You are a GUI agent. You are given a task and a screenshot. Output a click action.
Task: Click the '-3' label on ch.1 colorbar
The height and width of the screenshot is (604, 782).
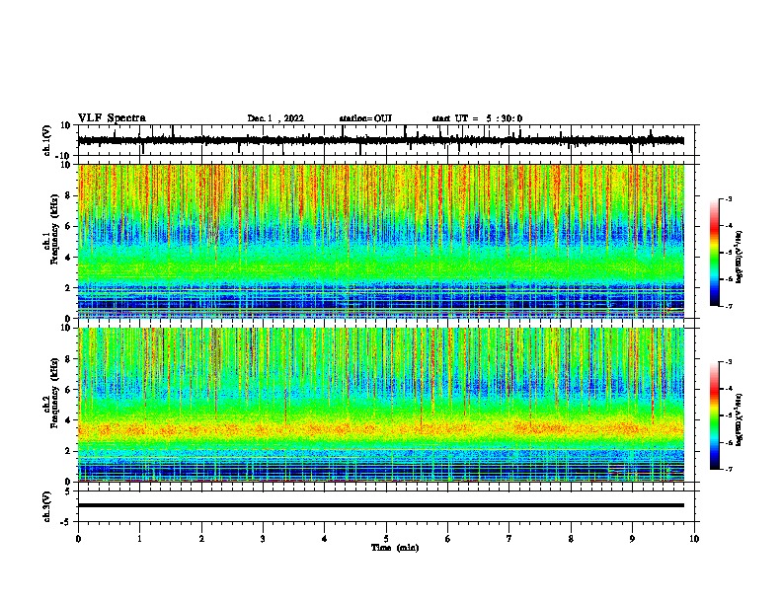click(728, 198)
